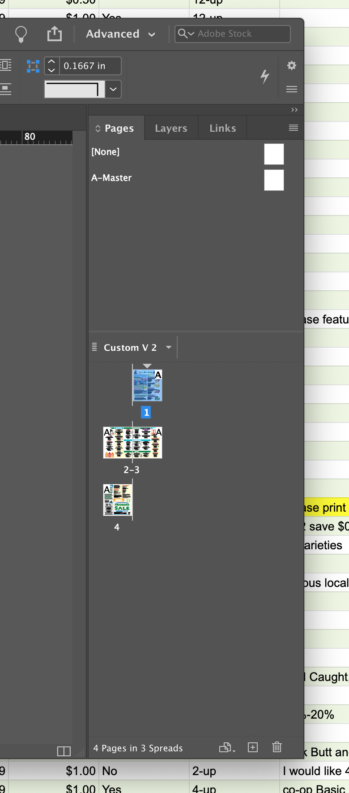Screen dimensions: 349x793
Task: Click the lightbulb Learn icon
Action: click(21, 34)
